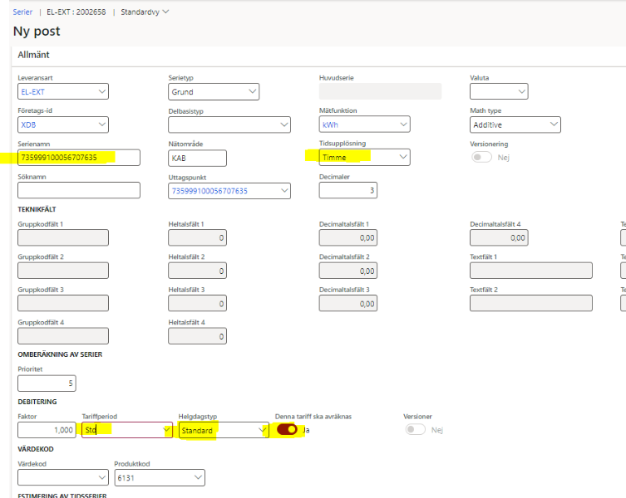The height and width of the screenshot is (498, 626).
Task: Click the Serier breadcrumb link
Action: point(22,12)
